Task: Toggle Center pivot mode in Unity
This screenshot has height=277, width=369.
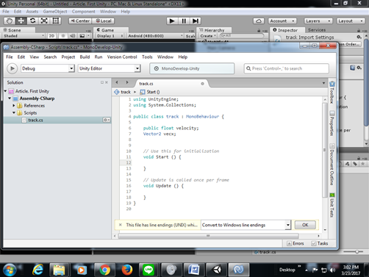Action: [80, 21]
